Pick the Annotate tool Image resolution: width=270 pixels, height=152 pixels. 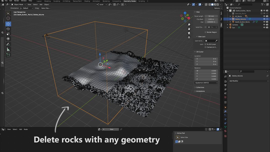click(x=8, y=44)
